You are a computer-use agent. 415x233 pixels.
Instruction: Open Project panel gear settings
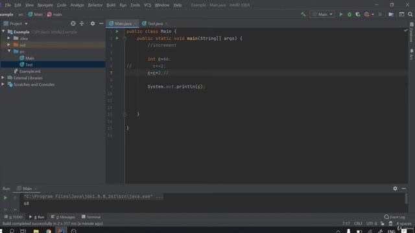click(x=92, y=23)
